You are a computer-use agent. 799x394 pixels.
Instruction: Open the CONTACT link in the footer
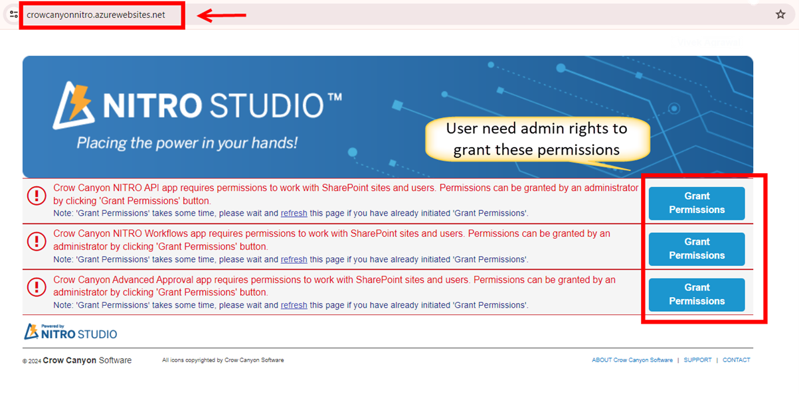pyautogui.click(x=736, y=360)
